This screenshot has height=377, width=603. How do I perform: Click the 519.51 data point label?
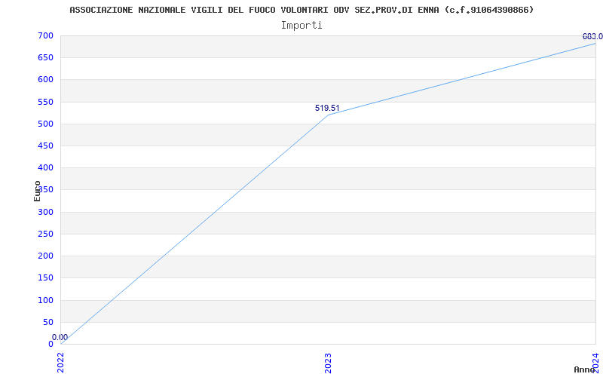[327, 108]
